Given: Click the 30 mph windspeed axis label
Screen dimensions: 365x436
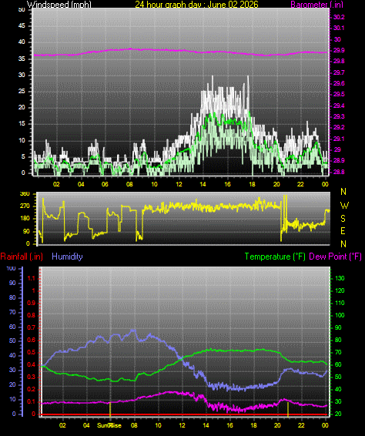Looking at the screenshot, I should [22, 75].
